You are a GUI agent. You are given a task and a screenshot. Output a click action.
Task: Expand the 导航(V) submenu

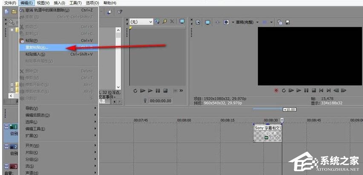pyautogui.click(x=59, y=108)
